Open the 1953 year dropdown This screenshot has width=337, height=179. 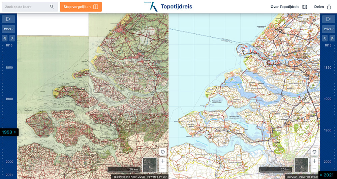pos(8,29)
